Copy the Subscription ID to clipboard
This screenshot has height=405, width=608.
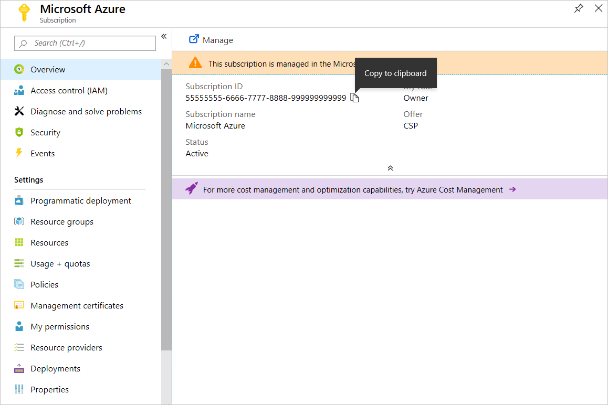tap(354, 98)
